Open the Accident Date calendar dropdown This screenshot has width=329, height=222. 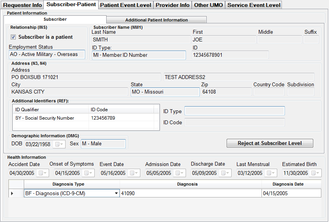pos(42,173)
